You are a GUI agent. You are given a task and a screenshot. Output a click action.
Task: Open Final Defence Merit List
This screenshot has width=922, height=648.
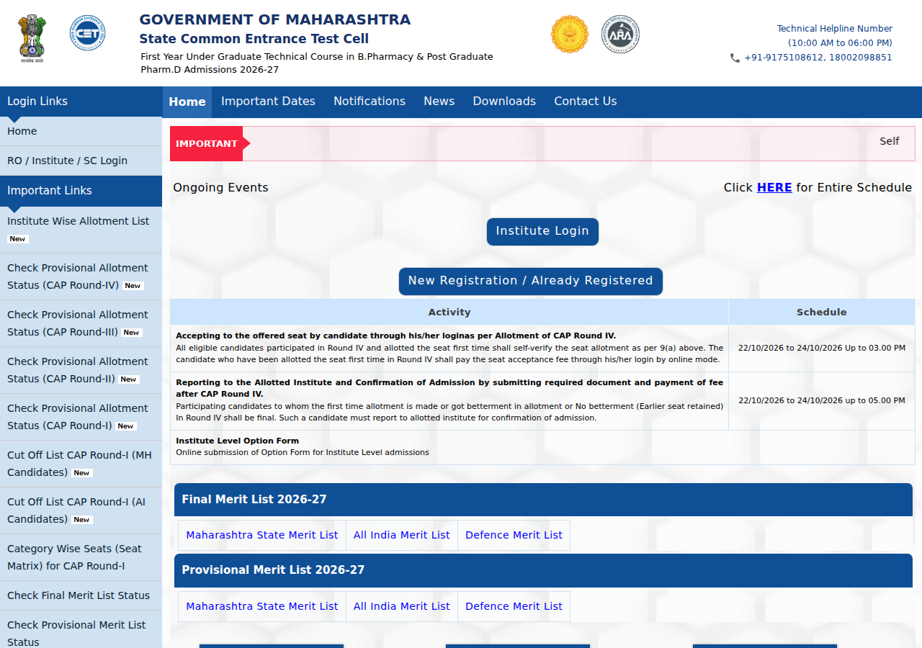click(514, 535)
